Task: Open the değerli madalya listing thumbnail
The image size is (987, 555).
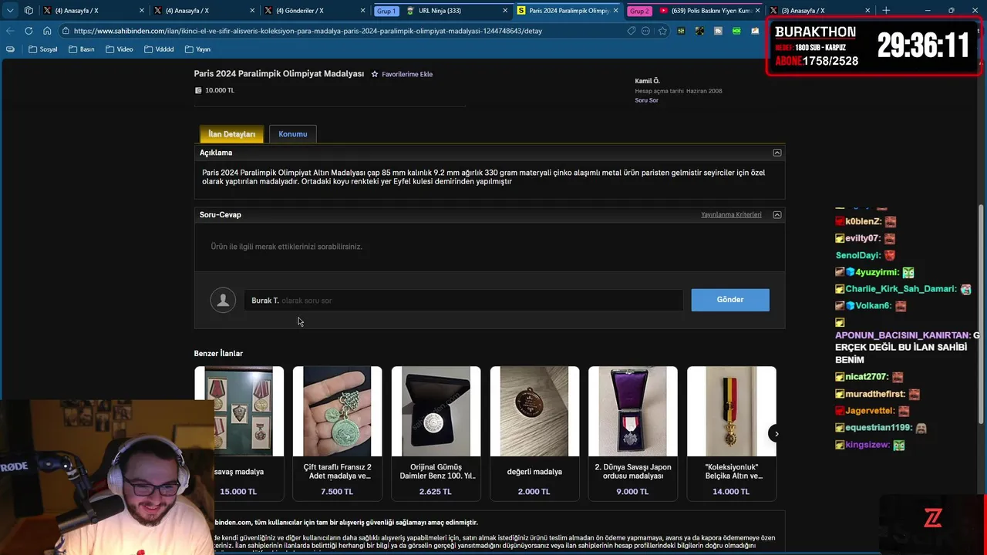Action: click(x=534, y=411)
